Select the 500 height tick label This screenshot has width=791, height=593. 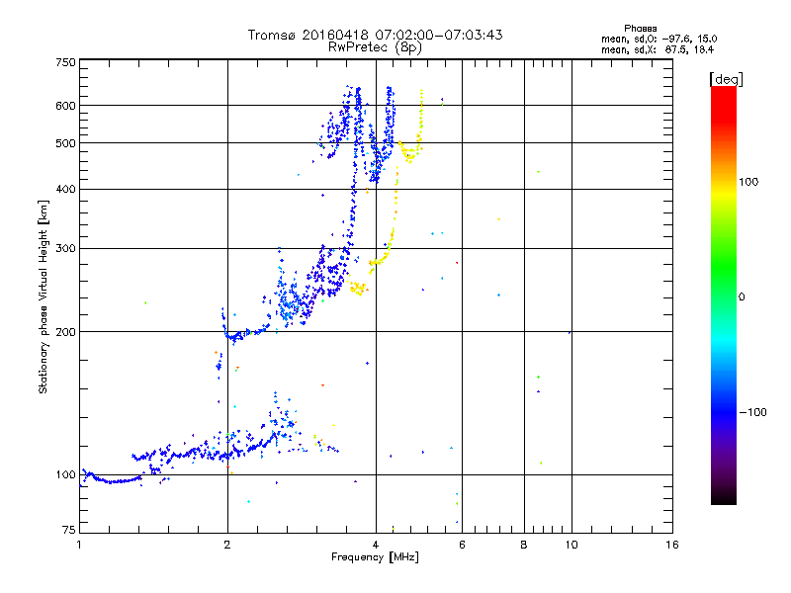tap(65, 143)
